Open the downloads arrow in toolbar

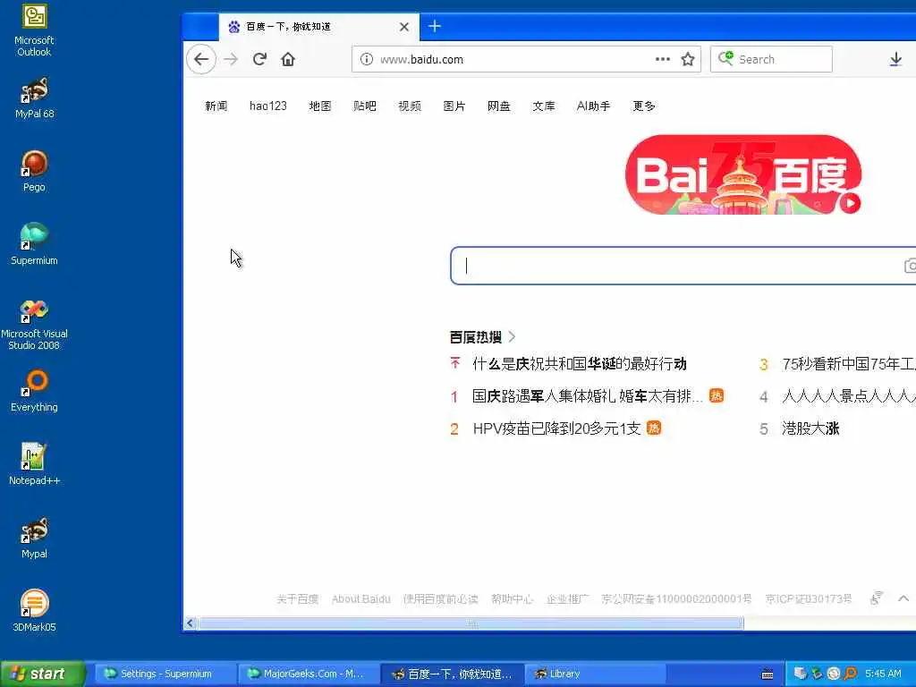point(895,59)
